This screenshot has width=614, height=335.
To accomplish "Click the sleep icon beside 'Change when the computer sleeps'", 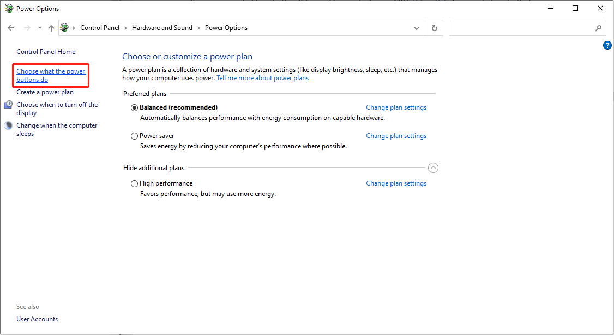I will 8,125.
